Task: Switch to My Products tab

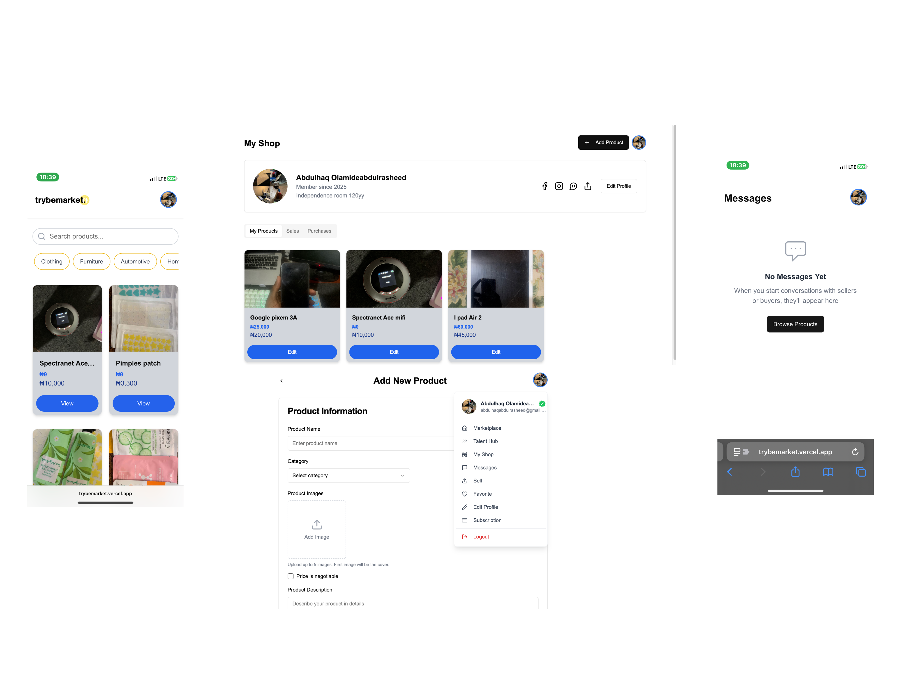Action: pos(264,231)
